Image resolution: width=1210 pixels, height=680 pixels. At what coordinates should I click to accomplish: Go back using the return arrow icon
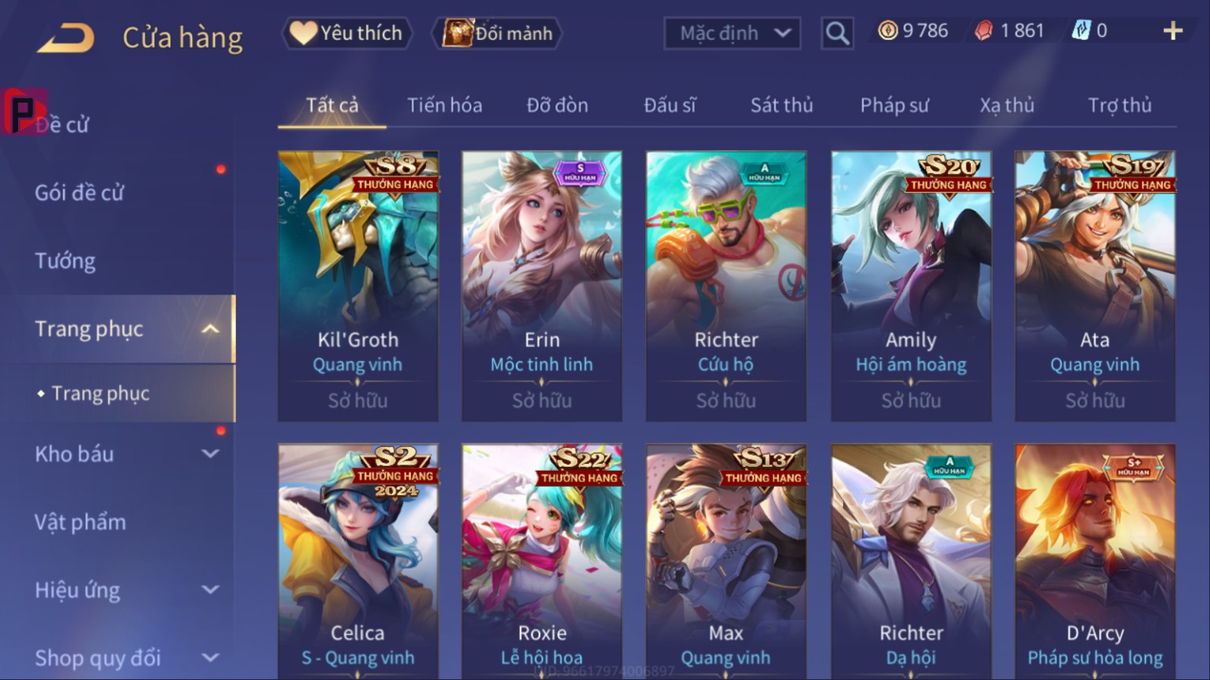(66, 37)
